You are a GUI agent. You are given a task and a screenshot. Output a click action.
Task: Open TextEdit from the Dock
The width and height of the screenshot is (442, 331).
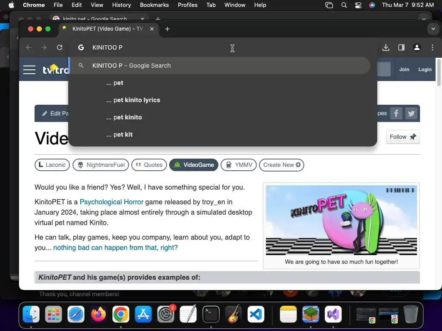click(188, 314)
